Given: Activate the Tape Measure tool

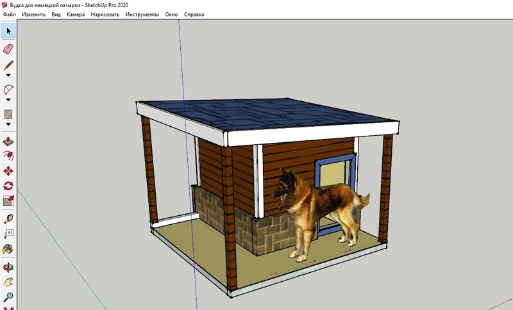Looking at the screenshot, I should (x=8, y=218).
